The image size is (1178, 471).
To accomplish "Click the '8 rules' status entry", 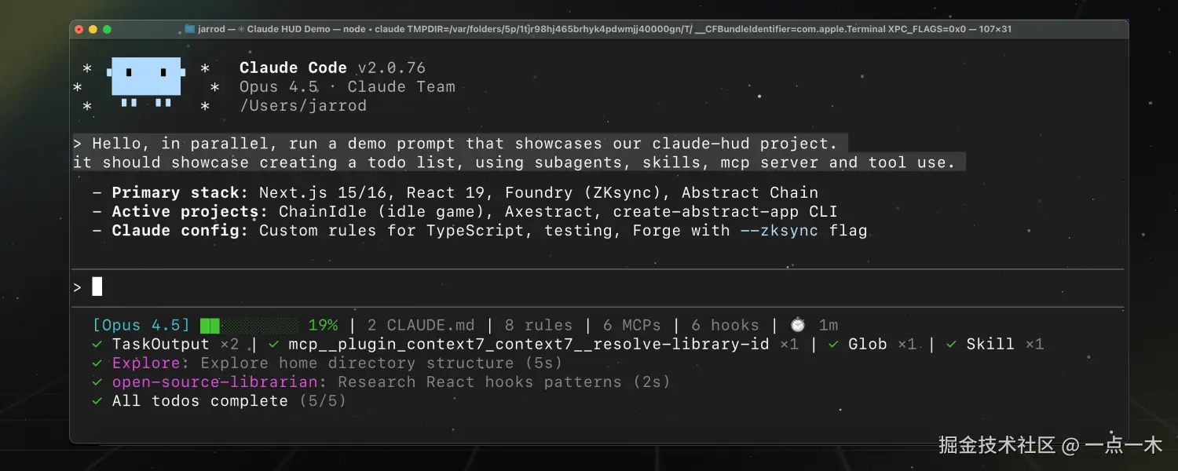I will click(539, 325).
